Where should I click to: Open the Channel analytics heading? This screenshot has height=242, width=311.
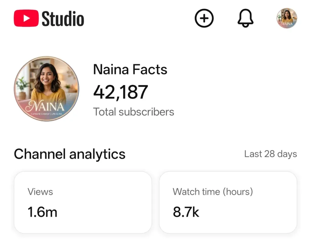70,154
